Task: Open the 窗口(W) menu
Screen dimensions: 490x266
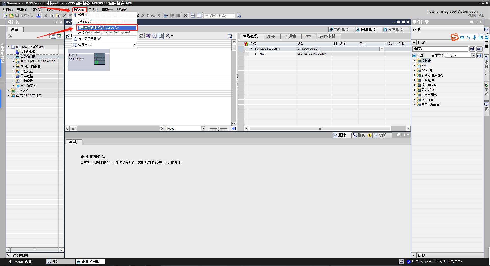Action: [107, 10]
